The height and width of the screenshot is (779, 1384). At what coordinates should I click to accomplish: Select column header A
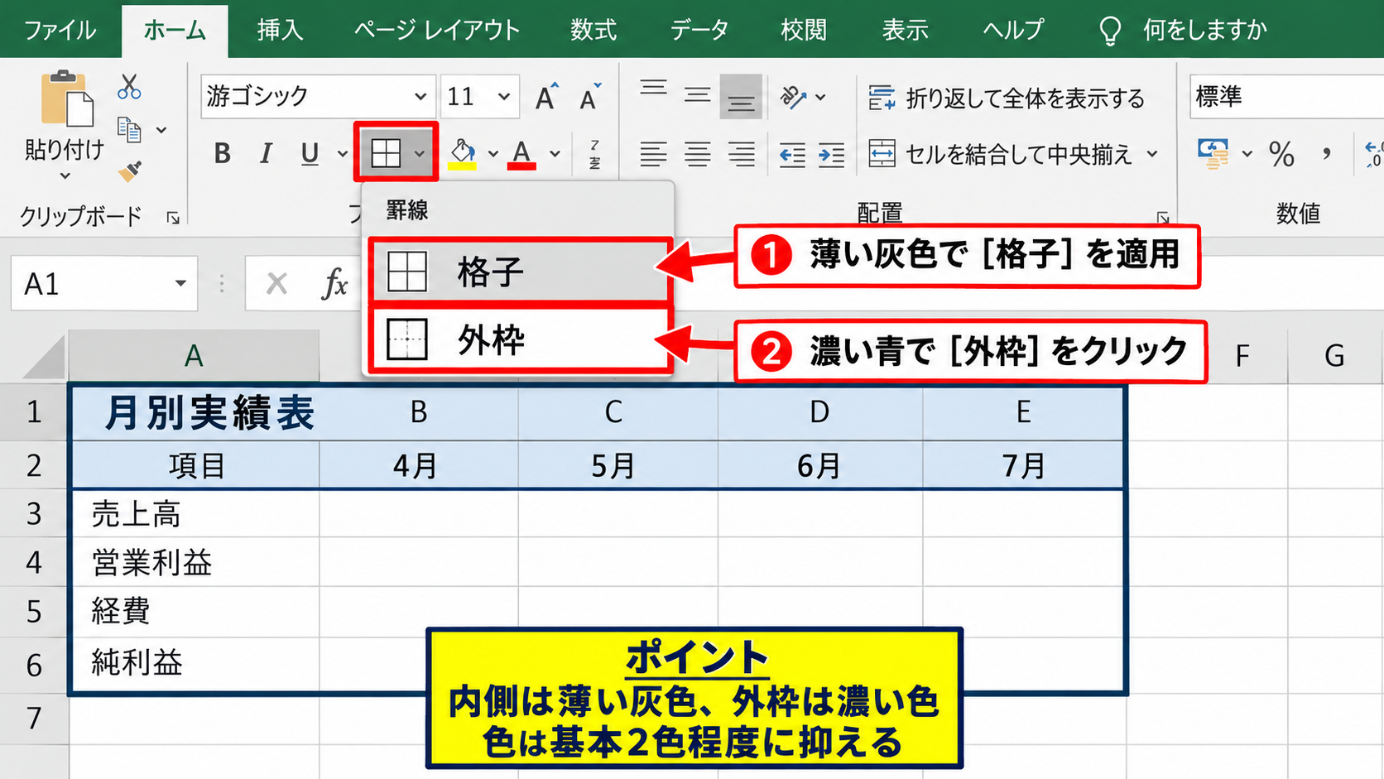click(194, 356)
